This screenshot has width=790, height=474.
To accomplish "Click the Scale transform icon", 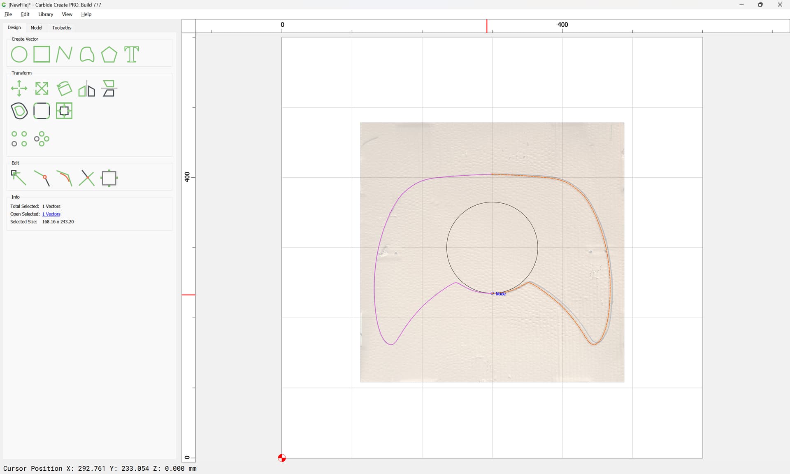I will (x=42, y=88).
